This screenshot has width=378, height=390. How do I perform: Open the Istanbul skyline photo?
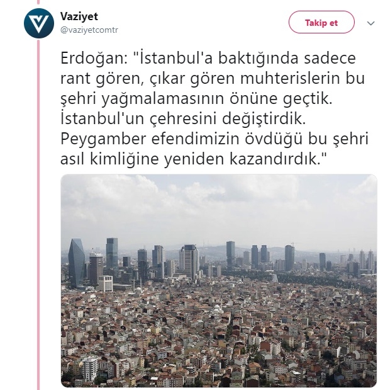click(219, 280)
